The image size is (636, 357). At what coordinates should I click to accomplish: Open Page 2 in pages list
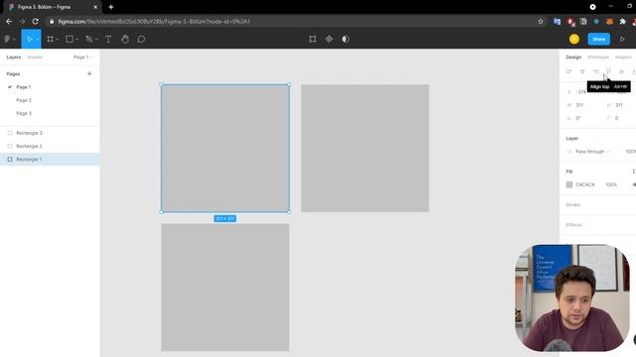click(24, 100)
